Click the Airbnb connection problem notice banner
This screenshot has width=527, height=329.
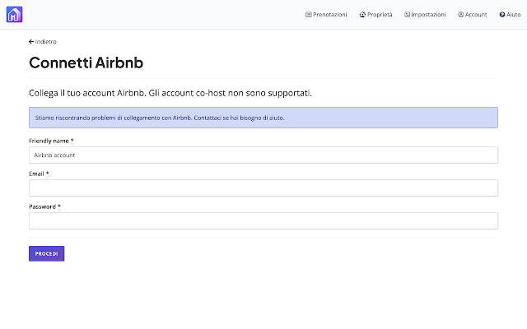click(263, 118)
